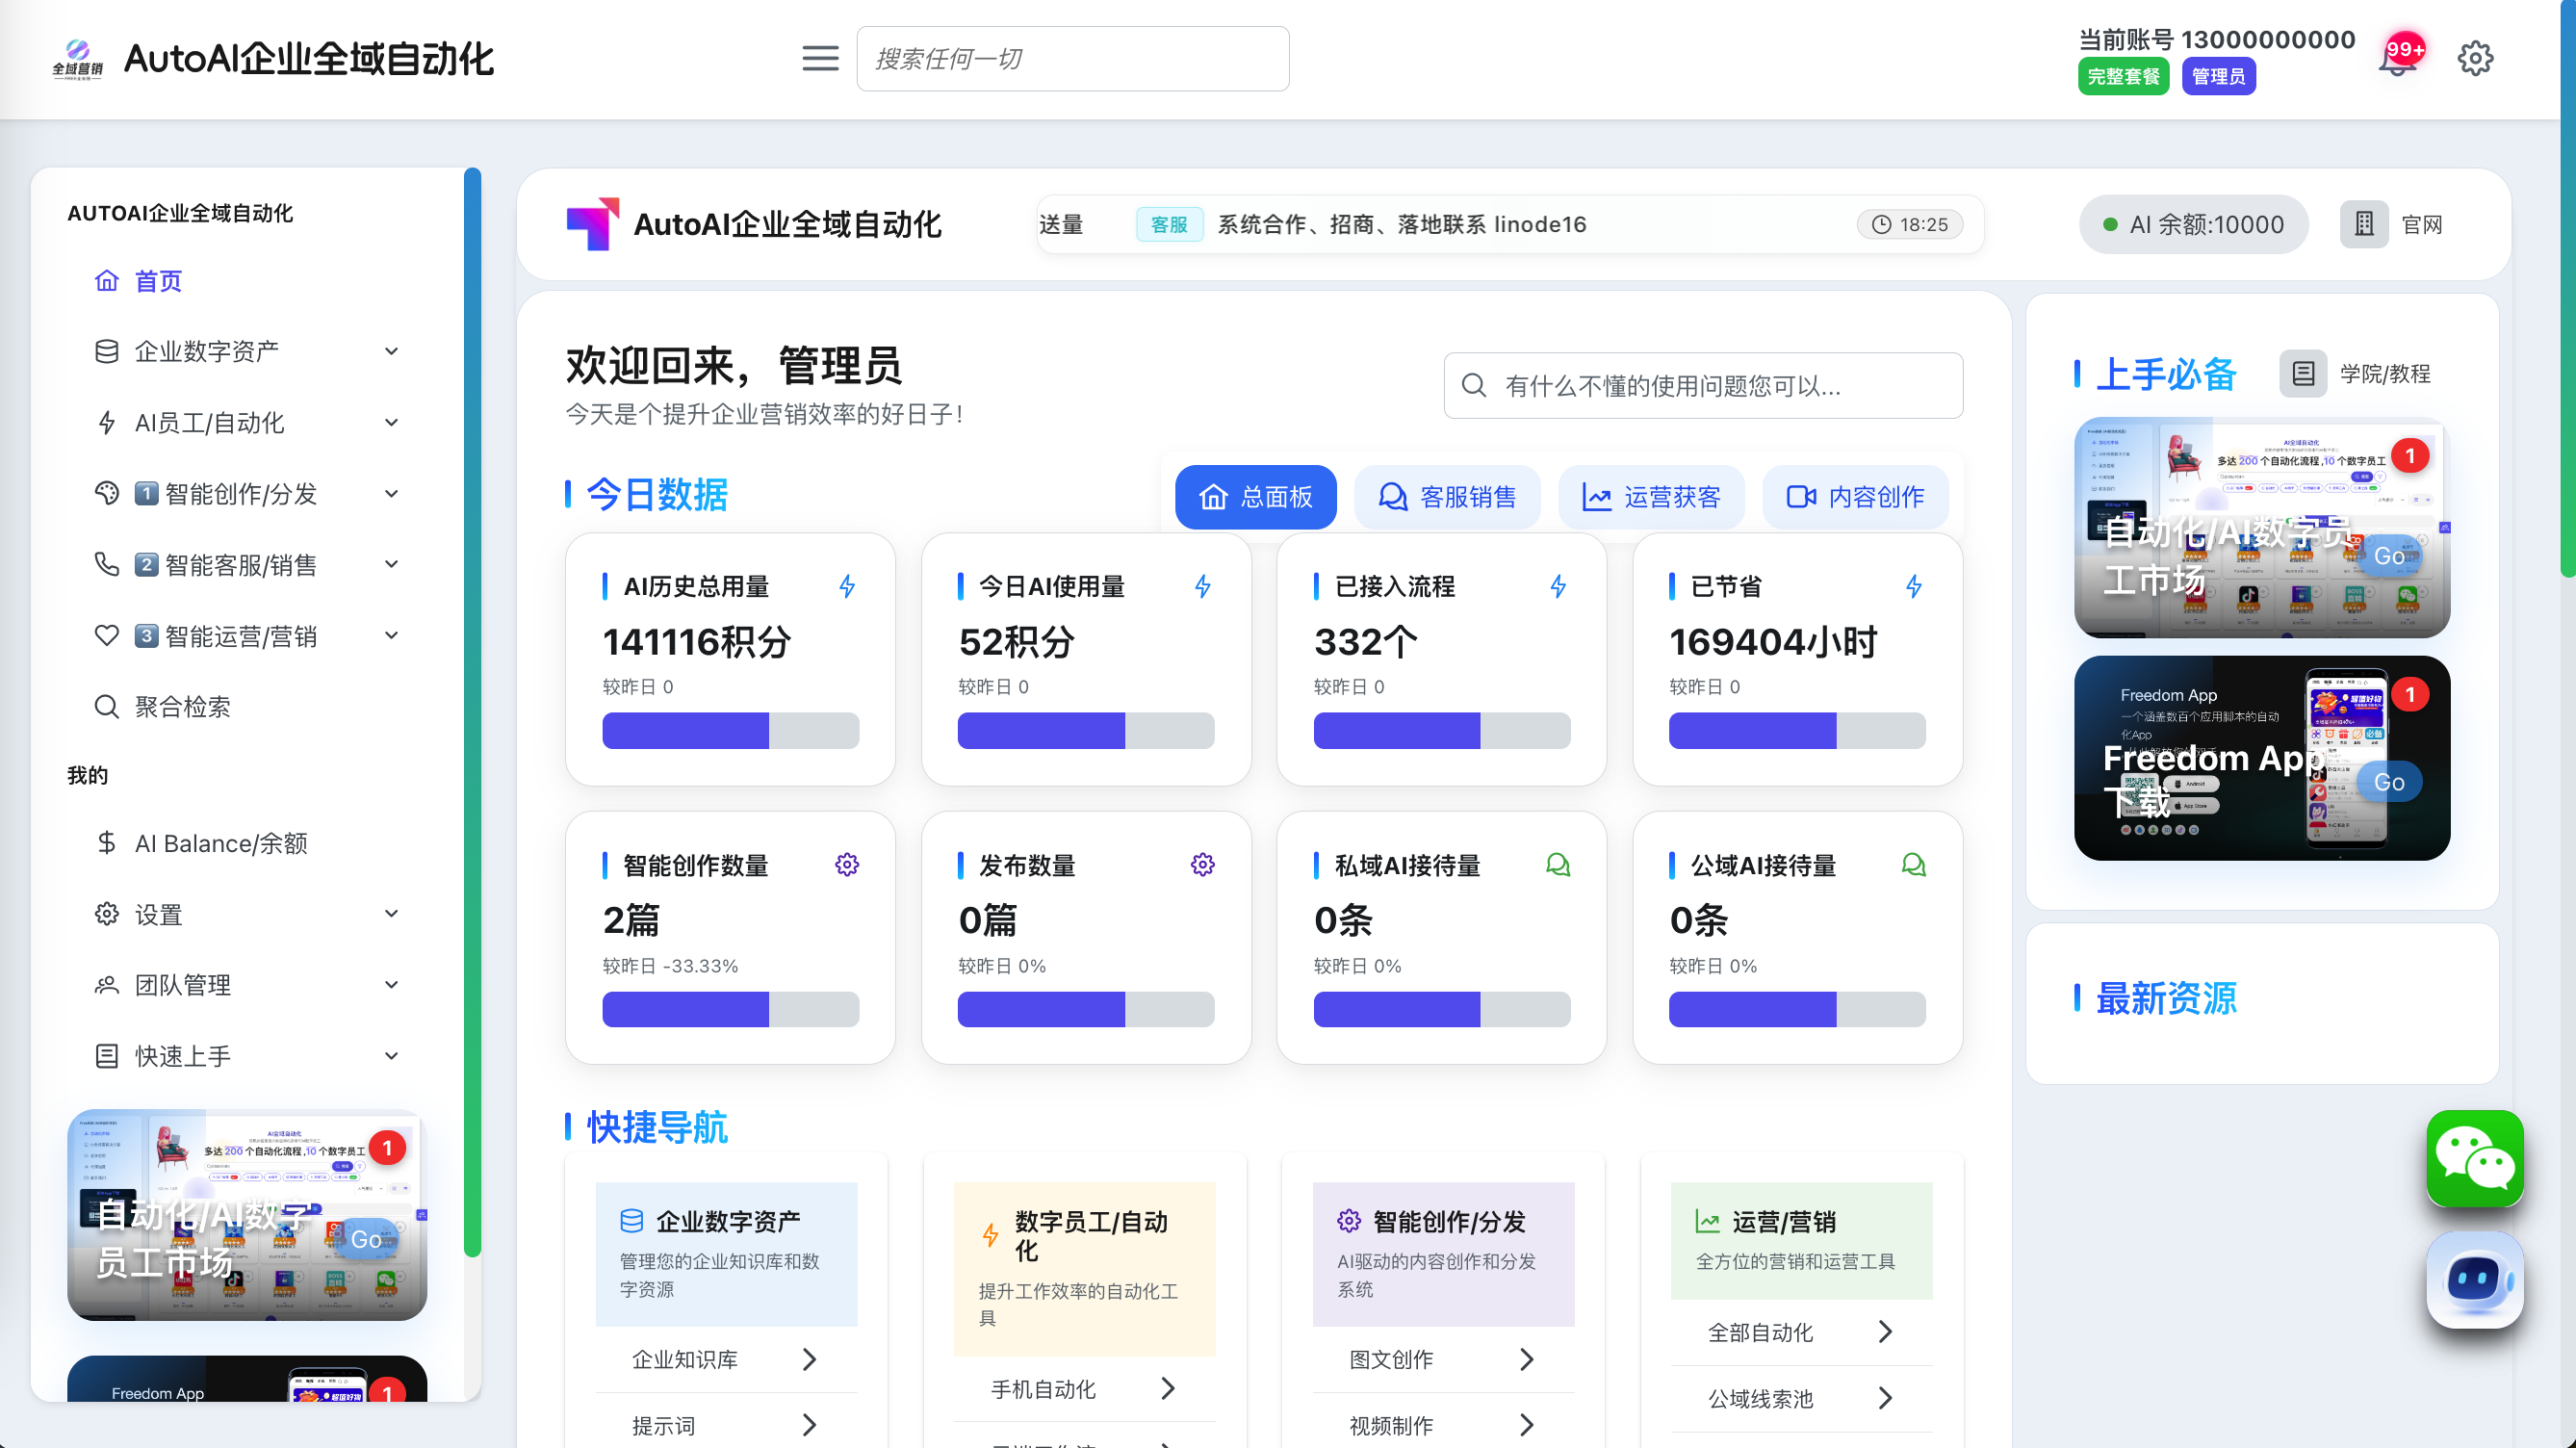Click lightning icon on AI历史总用量 card

pyautogui.click(x=847, y=586)
